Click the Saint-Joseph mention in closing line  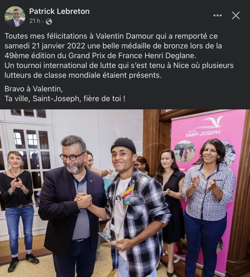point(56,99)
